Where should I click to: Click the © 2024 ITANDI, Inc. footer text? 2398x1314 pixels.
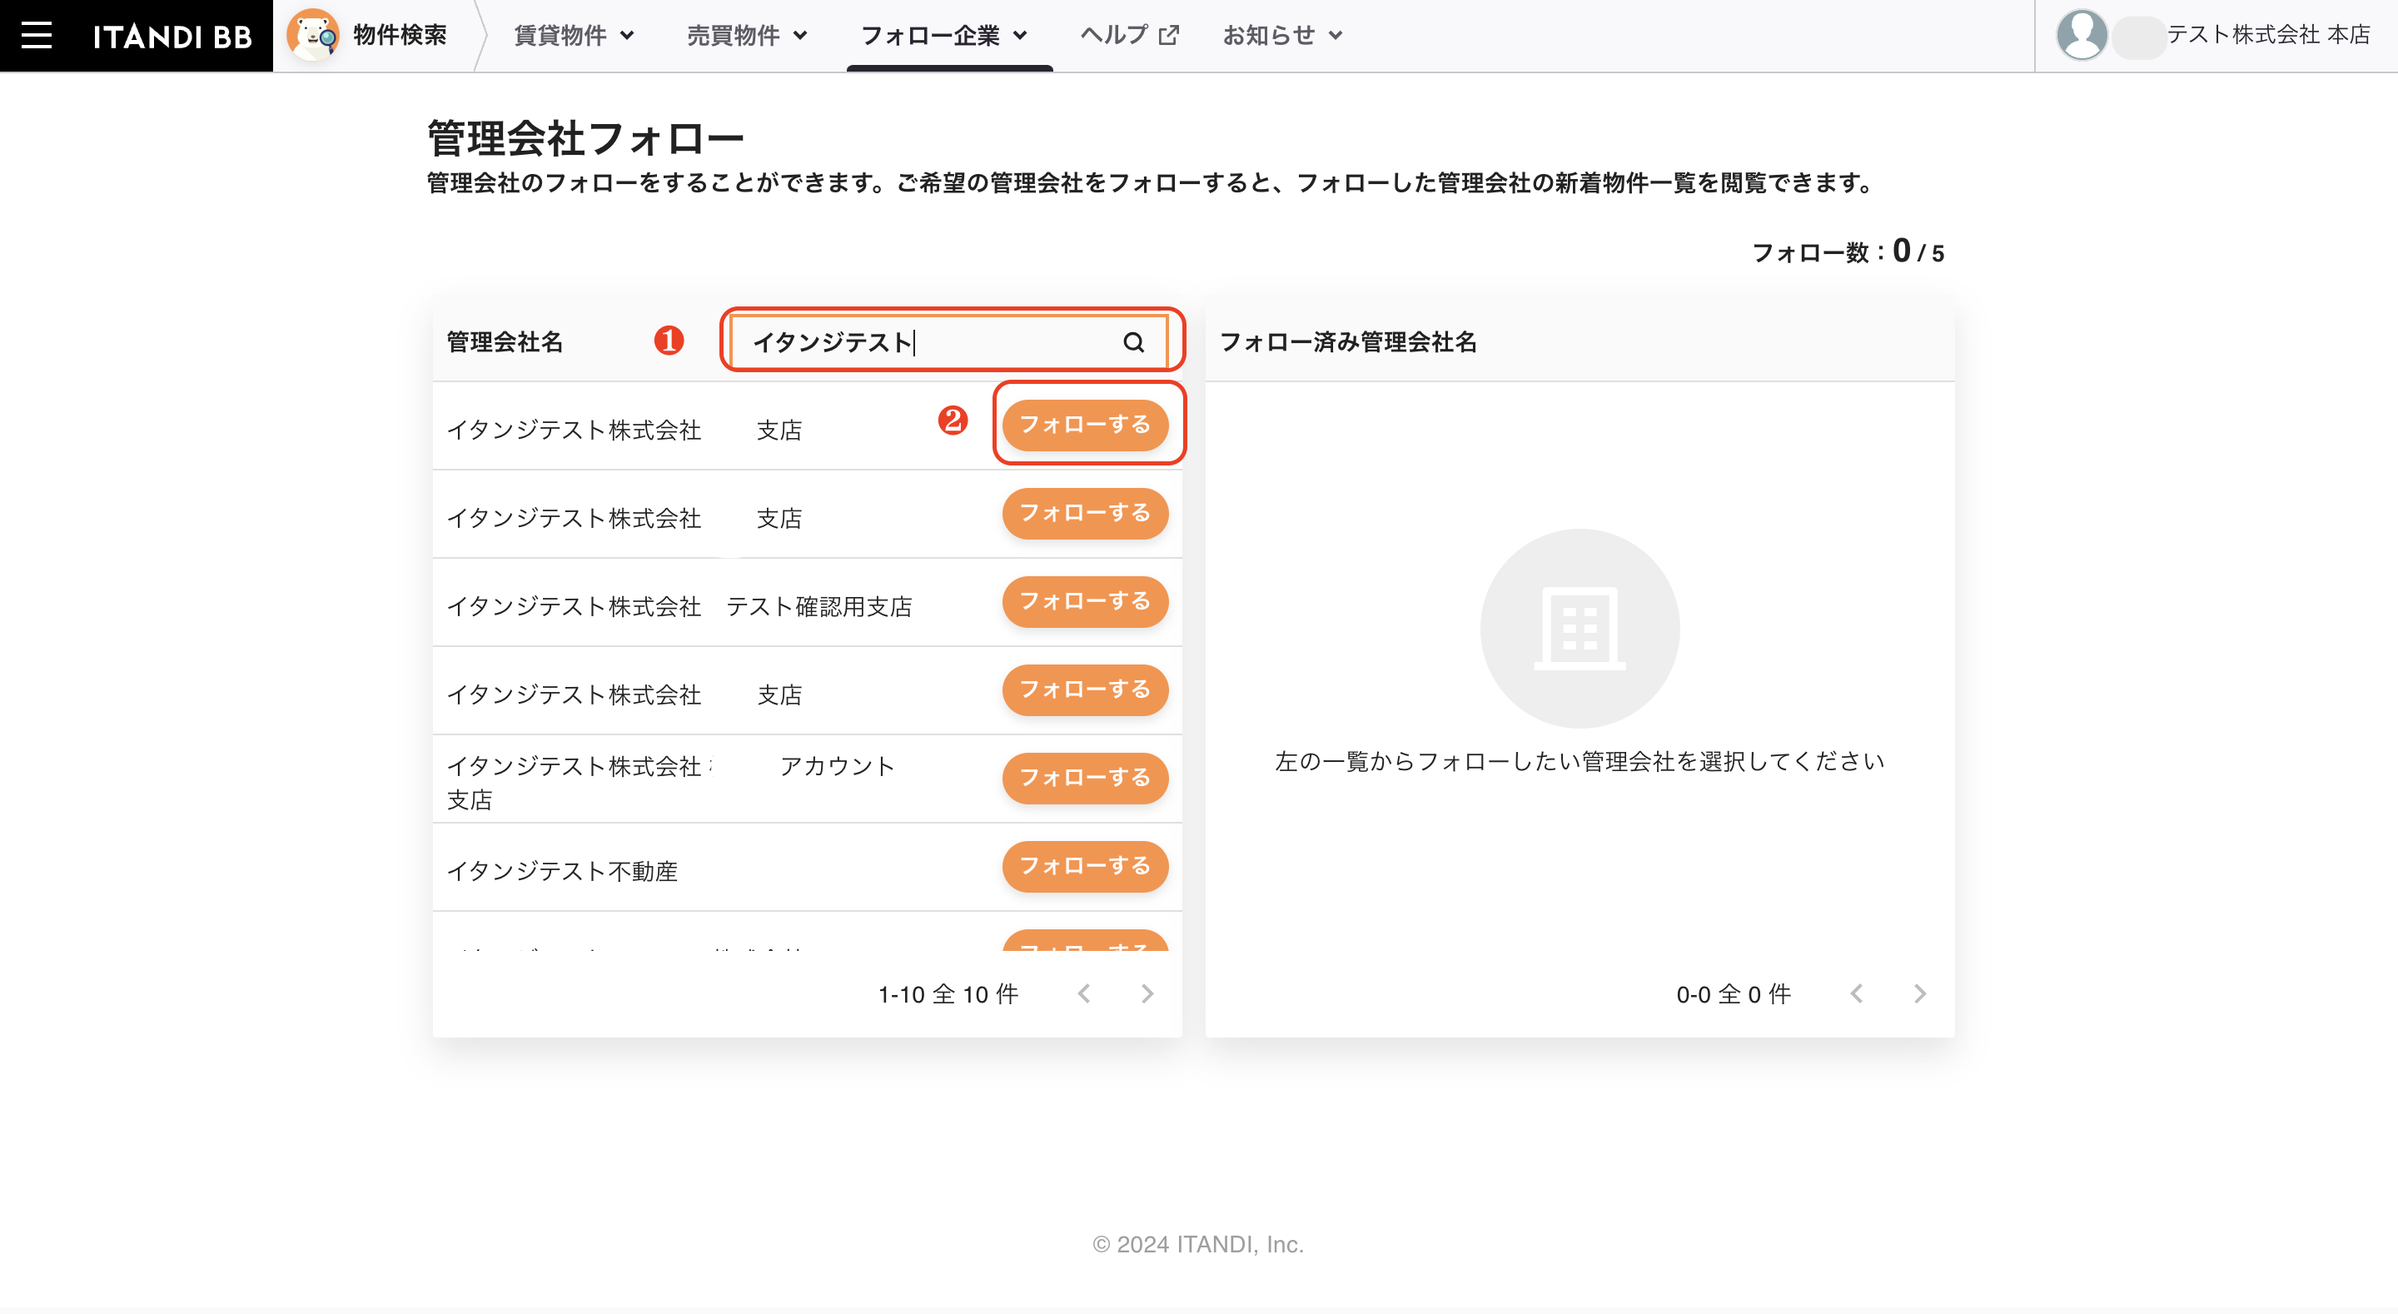1198,1244
